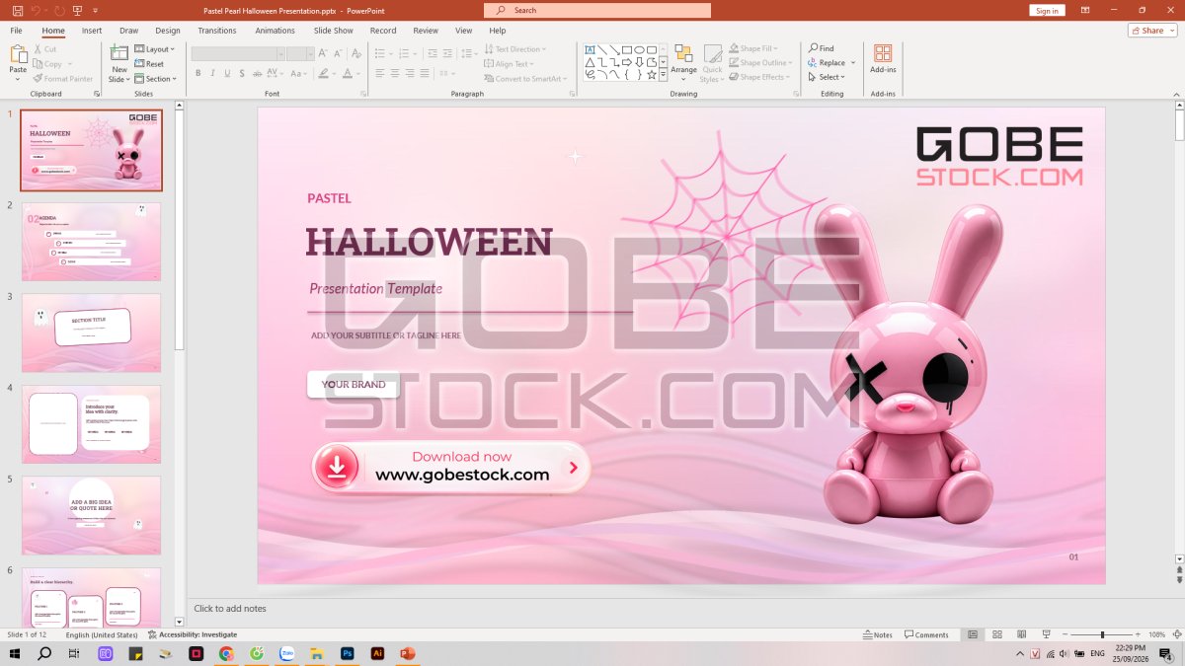Open the Drawing group dialog launcher

[x=796, y=94]
